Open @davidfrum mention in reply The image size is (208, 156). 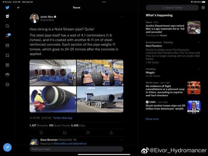point(80,144)
